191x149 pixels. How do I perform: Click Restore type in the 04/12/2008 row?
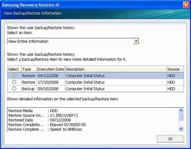point(29,76)
